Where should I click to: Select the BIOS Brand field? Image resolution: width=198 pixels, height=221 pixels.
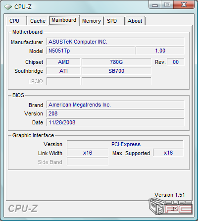click(115, 105)
